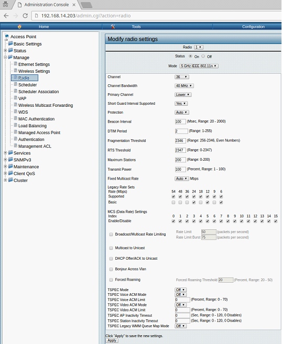Image resolution: width=282 pixels, height=344 pixels.
Task: Click the Client QoS folder icon
Action: (x=10, y=173)
